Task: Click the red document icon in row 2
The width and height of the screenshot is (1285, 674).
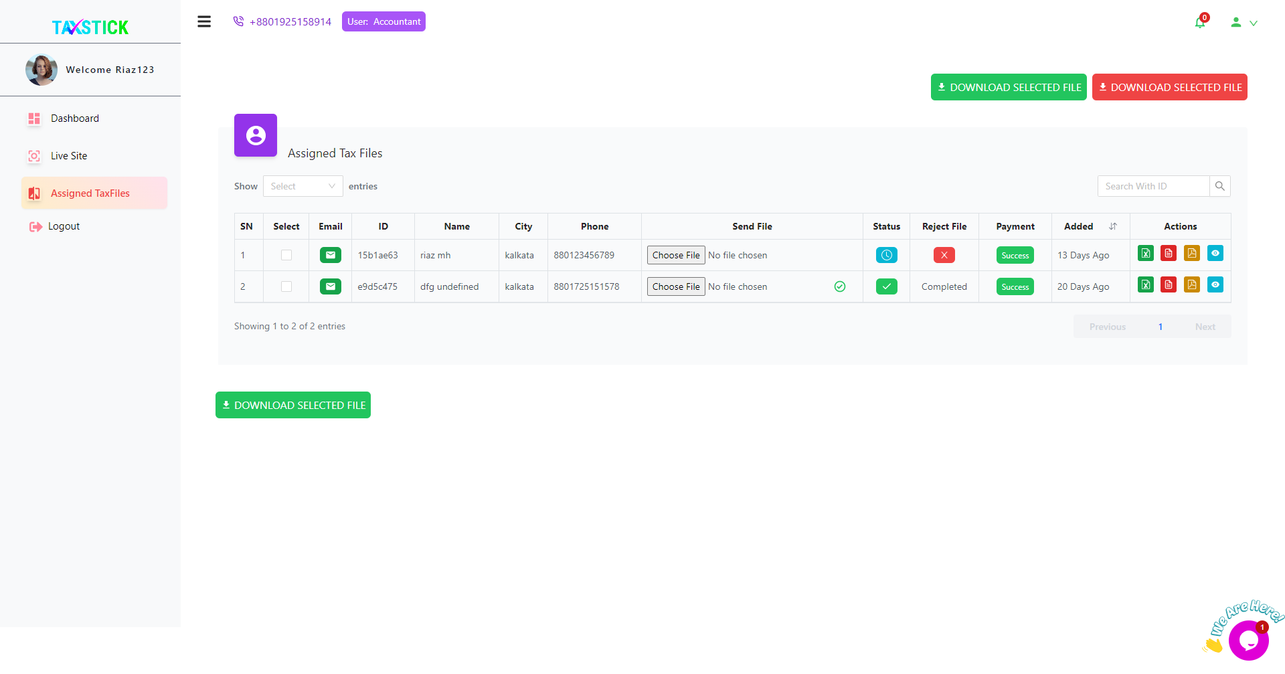Action: tap(1169, 284)
